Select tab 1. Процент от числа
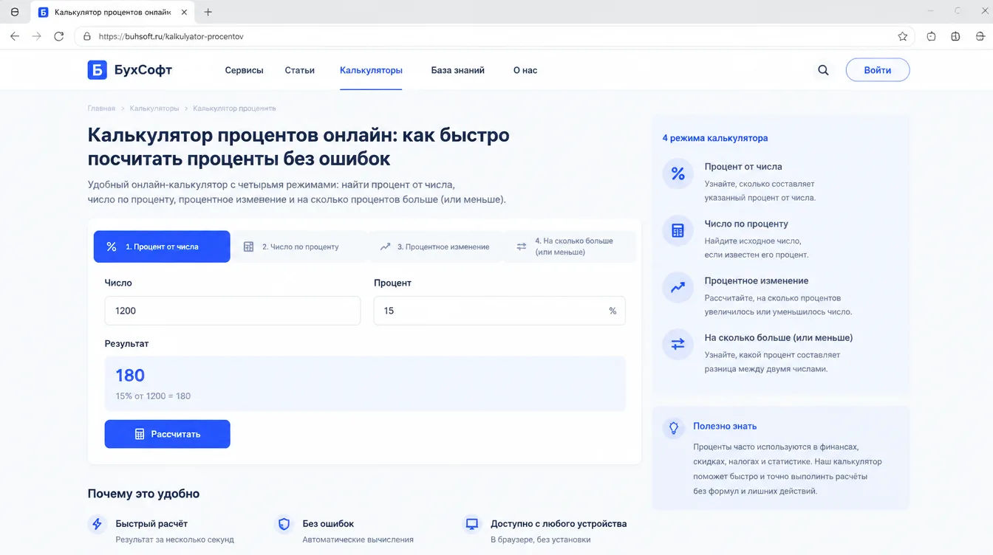 click(x=162, y=247)
